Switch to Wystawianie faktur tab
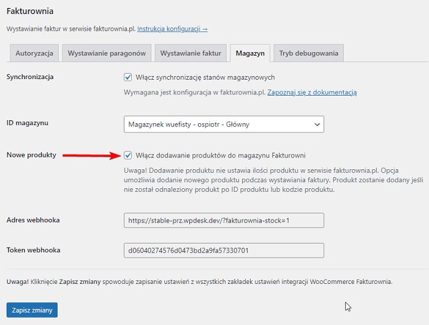The width and height of the screenshot is (429, 325). click(x=191, y=53)
